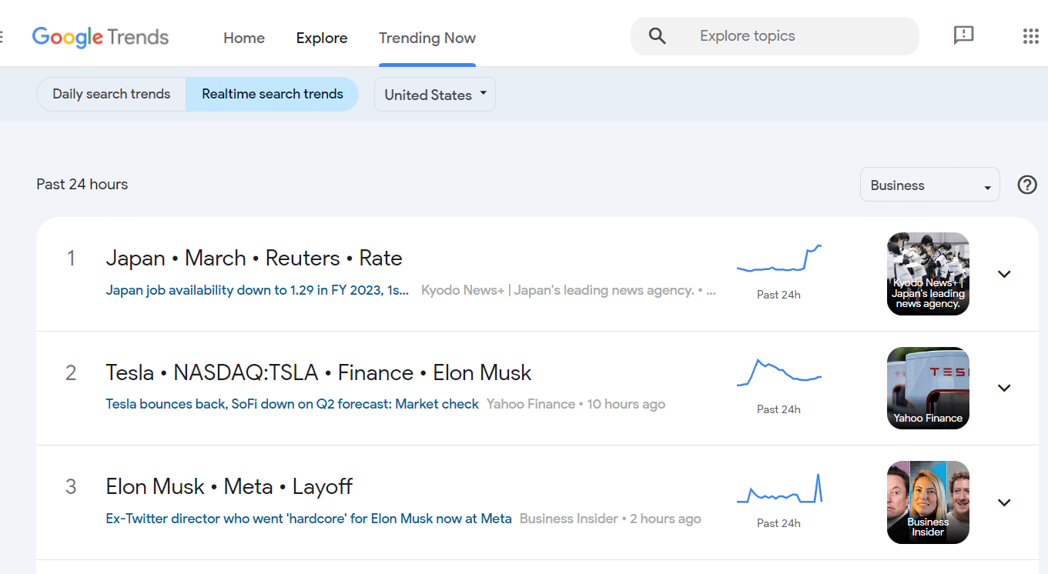
Task: Select Realtime search trends
Action: pyautogui.click(x=273, y=94)
